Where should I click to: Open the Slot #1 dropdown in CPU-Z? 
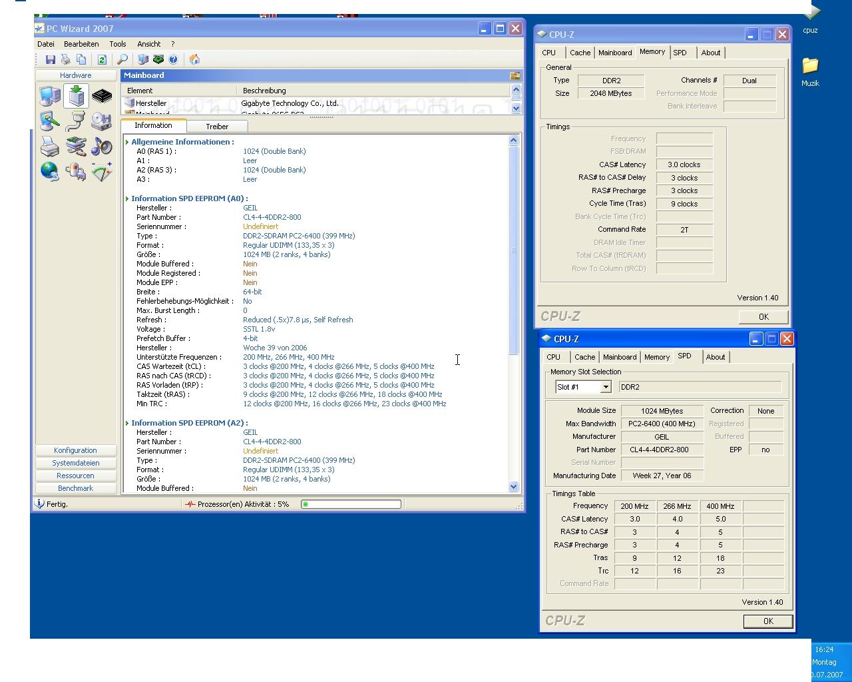click(x=606, y=387)
